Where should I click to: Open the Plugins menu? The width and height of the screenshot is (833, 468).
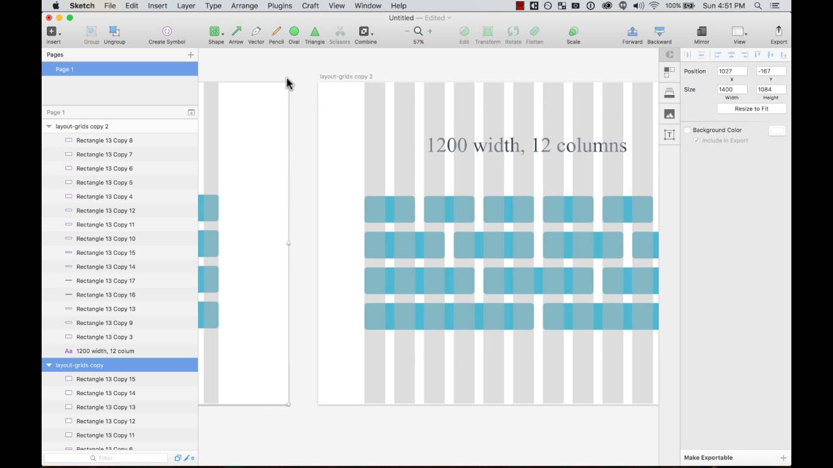[280, 5]
